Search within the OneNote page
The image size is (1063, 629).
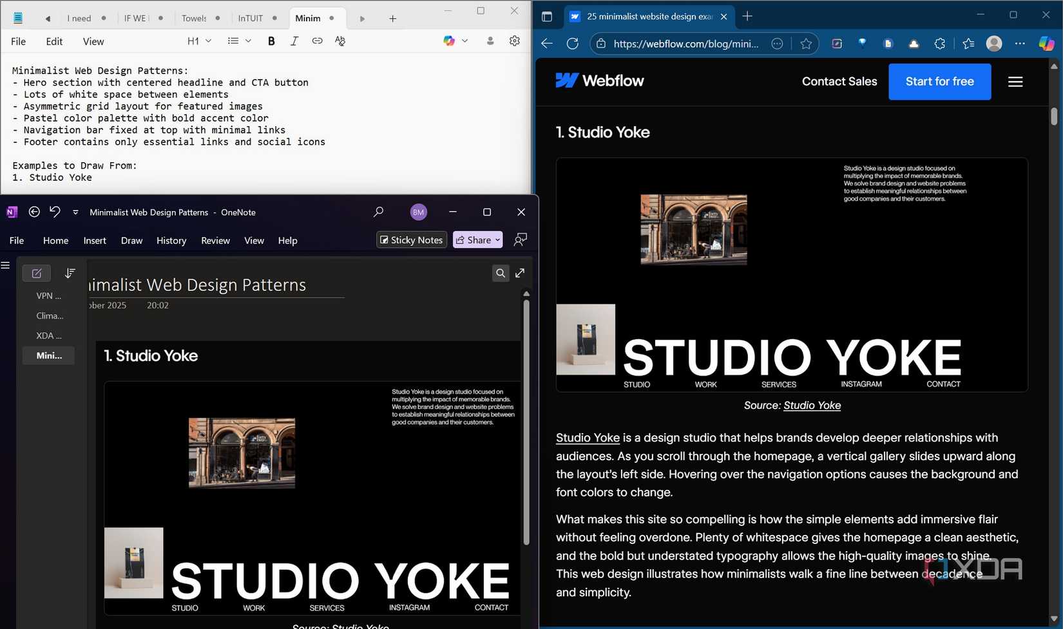(x=501, y=273)
